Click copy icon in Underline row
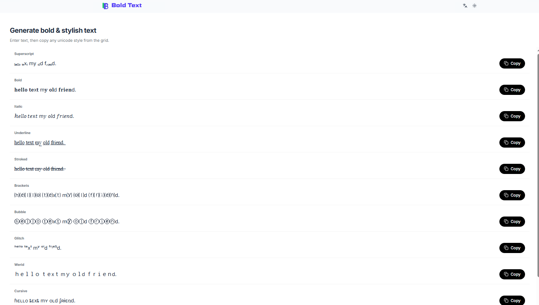 click(506, 143)
